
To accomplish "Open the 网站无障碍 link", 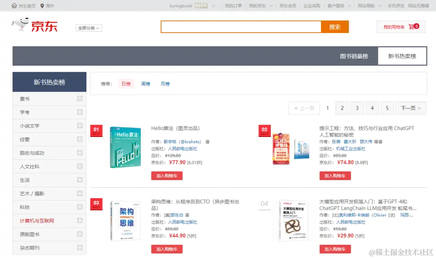I will point(418,6).
